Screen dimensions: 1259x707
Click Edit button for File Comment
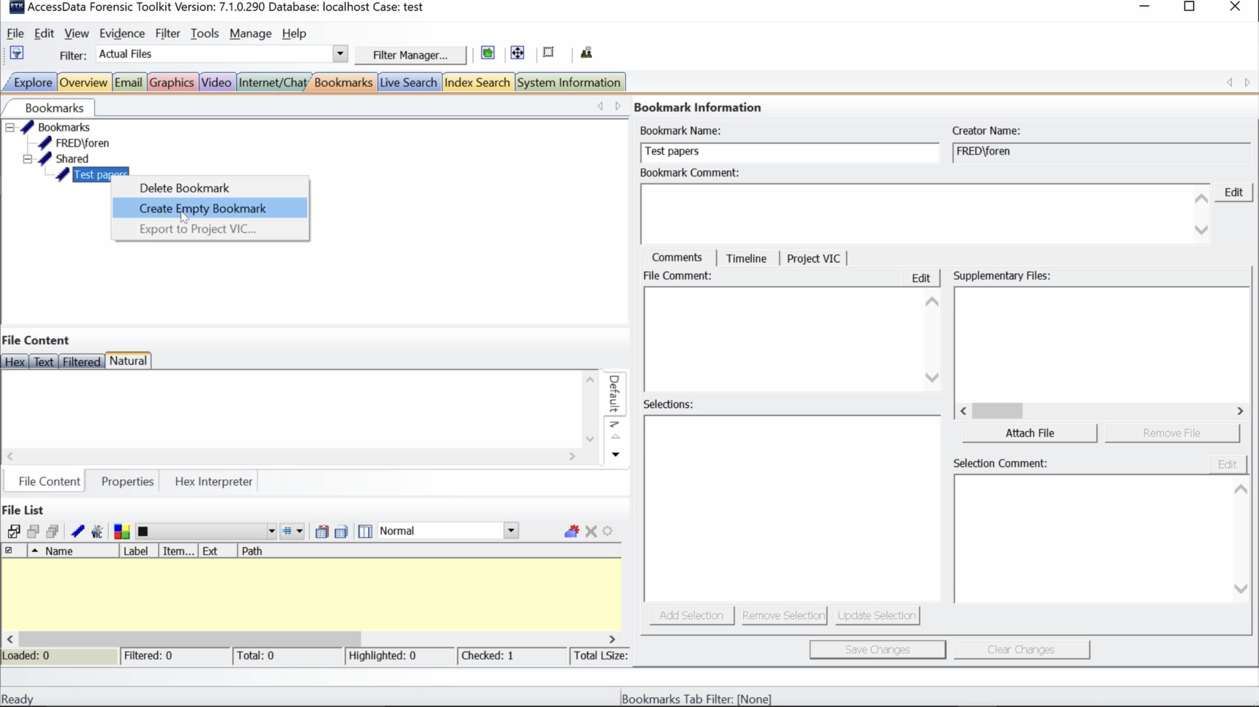pos(921,278)
